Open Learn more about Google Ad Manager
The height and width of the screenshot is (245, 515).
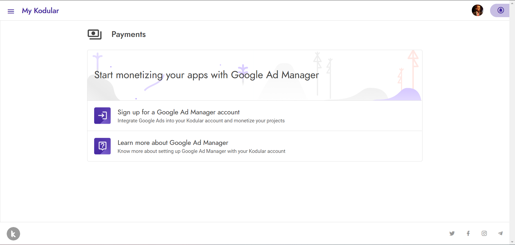[x=255, y=146]
